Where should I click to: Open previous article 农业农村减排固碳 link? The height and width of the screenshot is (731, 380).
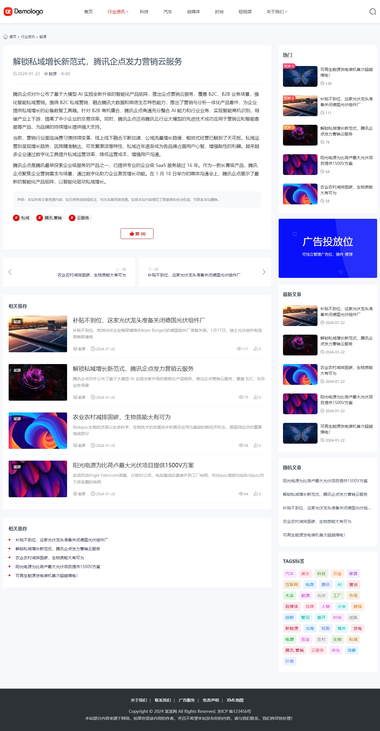[x=92, y=275]
